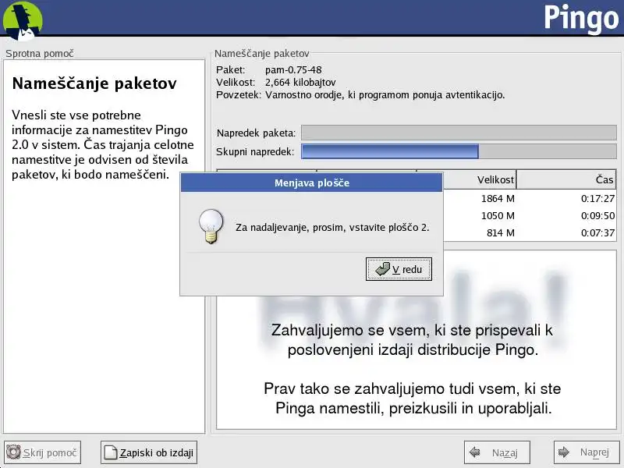Click the lightbulb icon in the dialog
Screen dimensions: 624x468
click(211, 226)
